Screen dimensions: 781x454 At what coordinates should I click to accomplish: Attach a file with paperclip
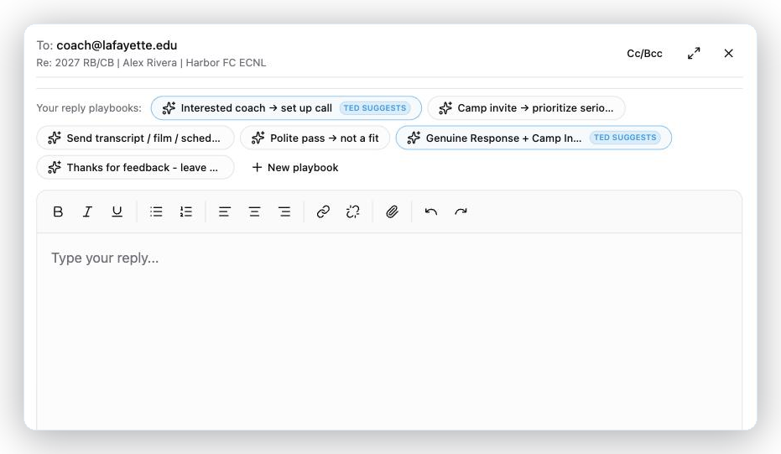coord(392,211)
